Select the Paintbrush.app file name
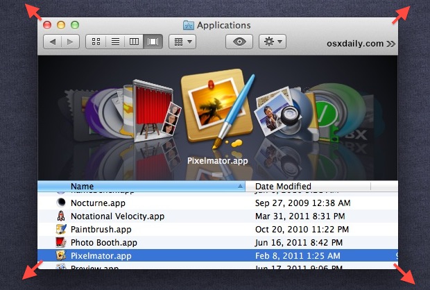The image size is (430, 290). 101,230
